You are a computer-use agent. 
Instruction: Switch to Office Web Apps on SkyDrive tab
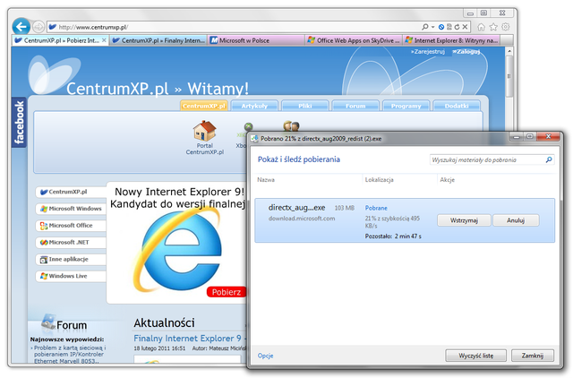pos(354,40)
